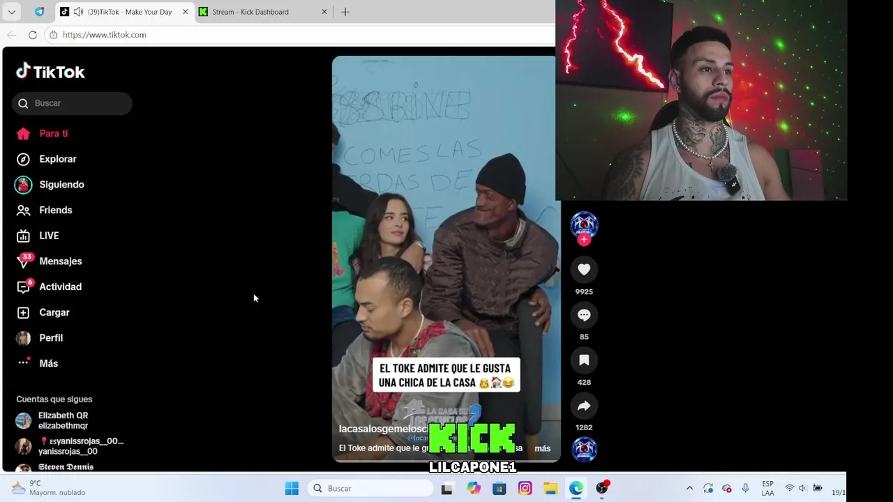Image resolution: width=893 pixels, height=502 pixels.
Task: Click the TikTok logo
Action: [x=50, y=72]
